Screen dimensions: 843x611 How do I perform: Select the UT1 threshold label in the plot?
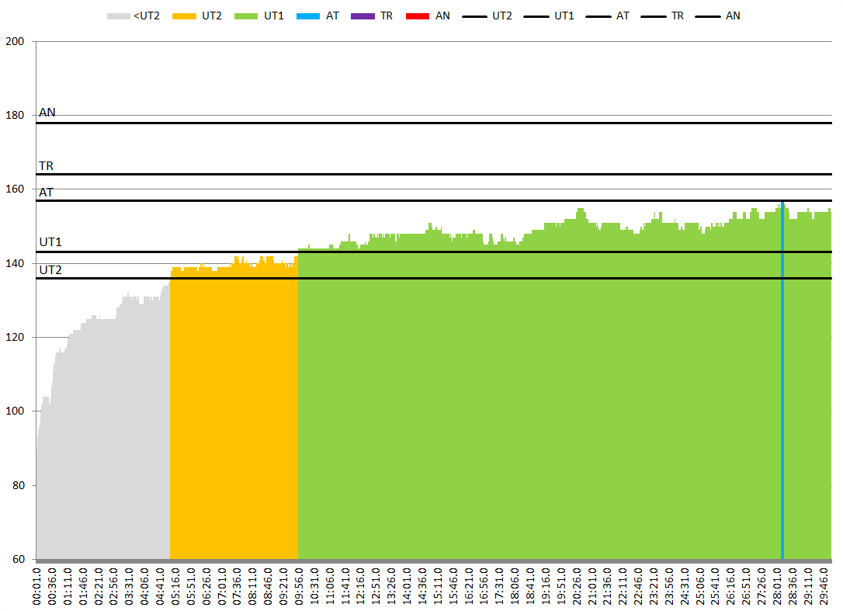(x=50, y=242)
